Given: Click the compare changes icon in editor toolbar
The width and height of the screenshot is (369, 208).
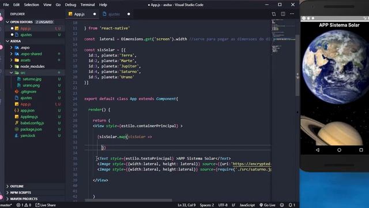Looking at the screenshot, I should point(274,14).
